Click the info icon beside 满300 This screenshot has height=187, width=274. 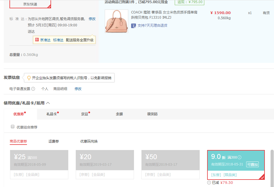[240, 157]
